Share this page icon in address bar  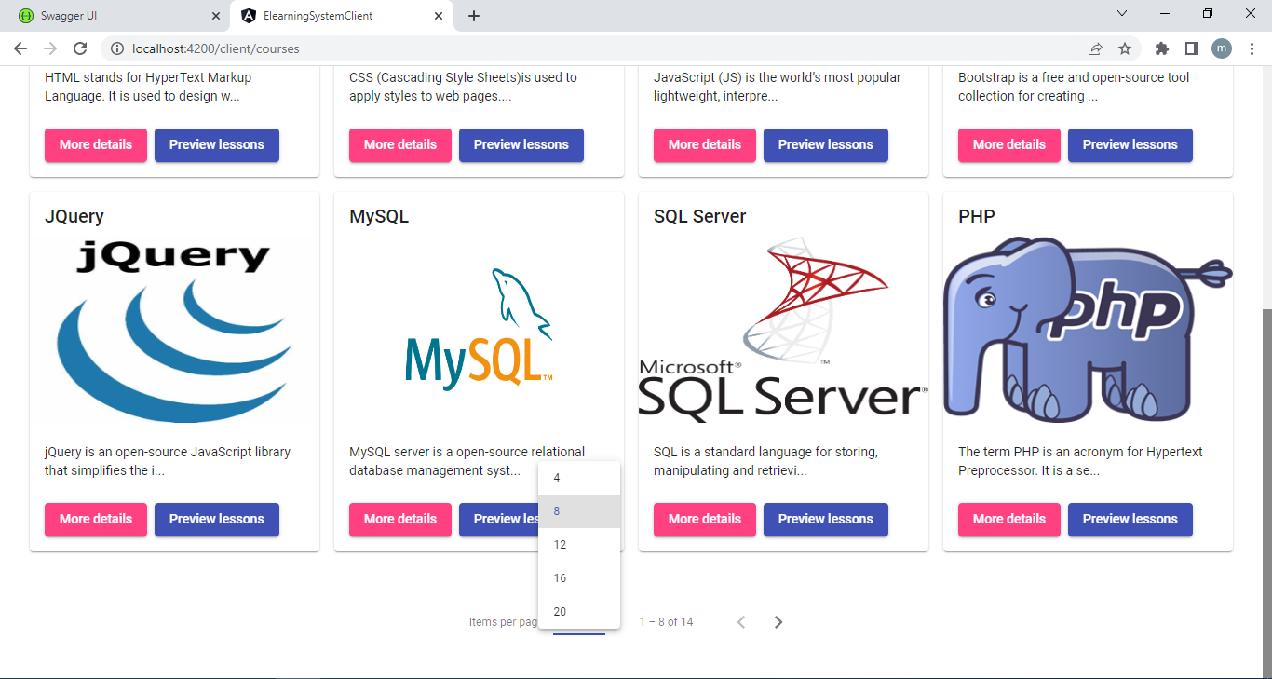1095,48
